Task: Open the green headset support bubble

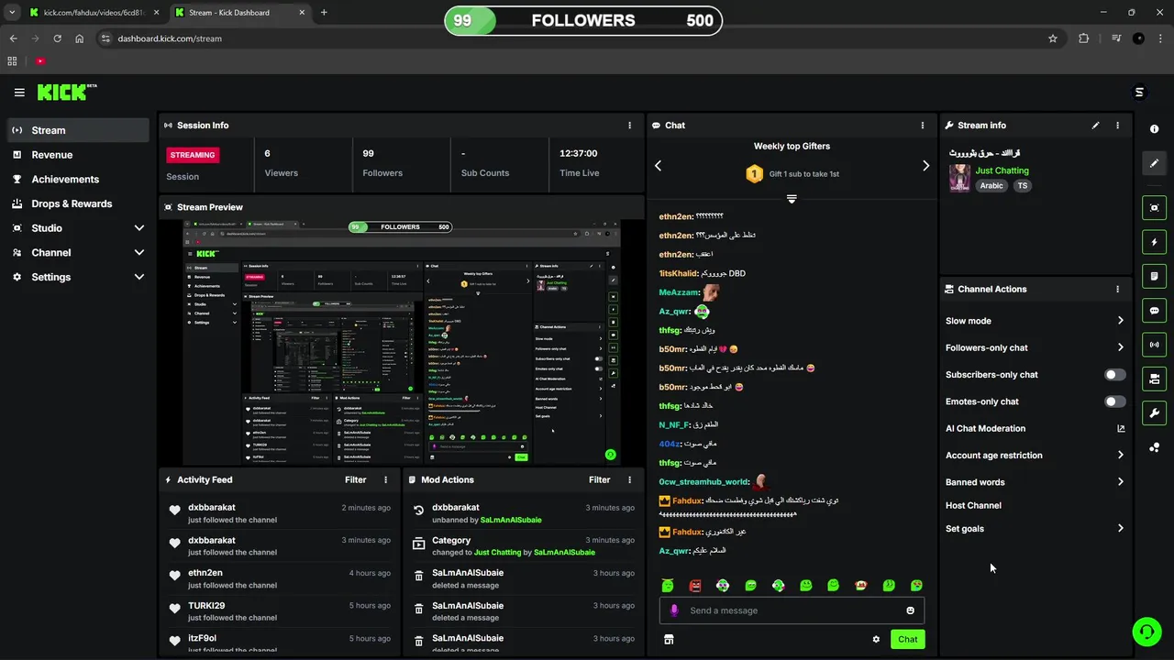Action: click(x=1146, y=632)
